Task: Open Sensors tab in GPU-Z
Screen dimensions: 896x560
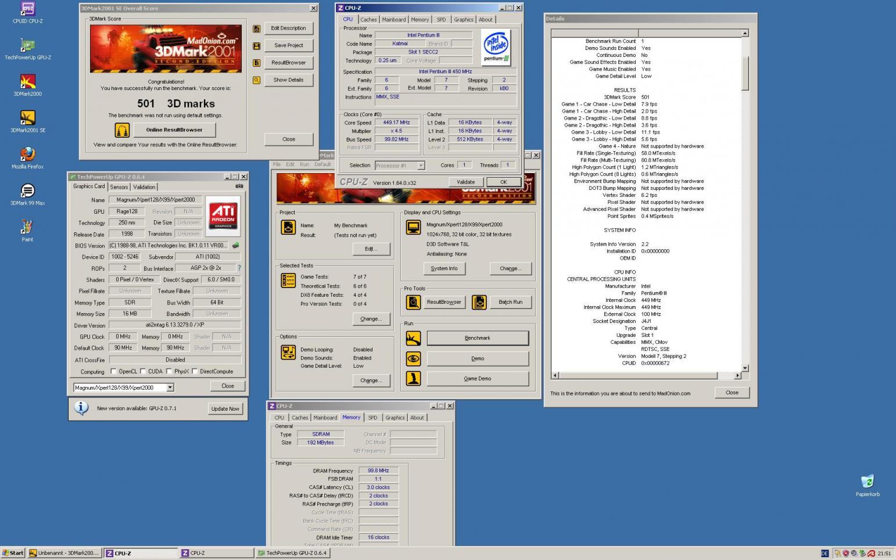Action: [x=119, y=187]
